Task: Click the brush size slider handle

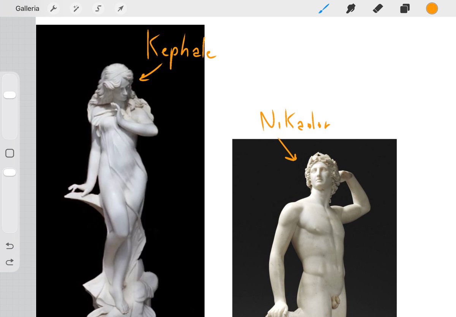Action: point(9,95)
